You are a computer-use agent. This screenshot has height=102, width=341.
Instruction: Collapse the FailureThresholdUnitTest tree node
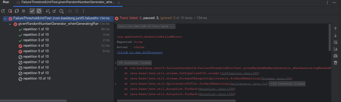click(5, 19)
